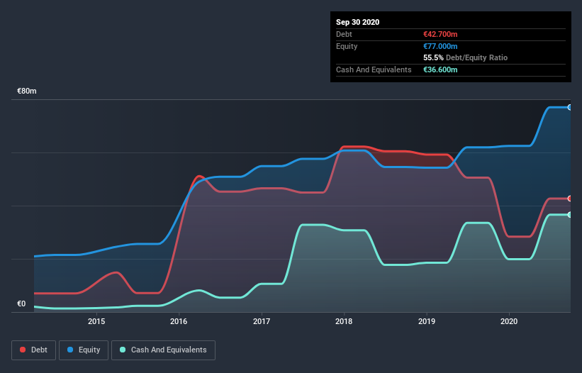The image size is (582, 373).
Task: Click the €42.700m debt value
Action: coord(440,34)
